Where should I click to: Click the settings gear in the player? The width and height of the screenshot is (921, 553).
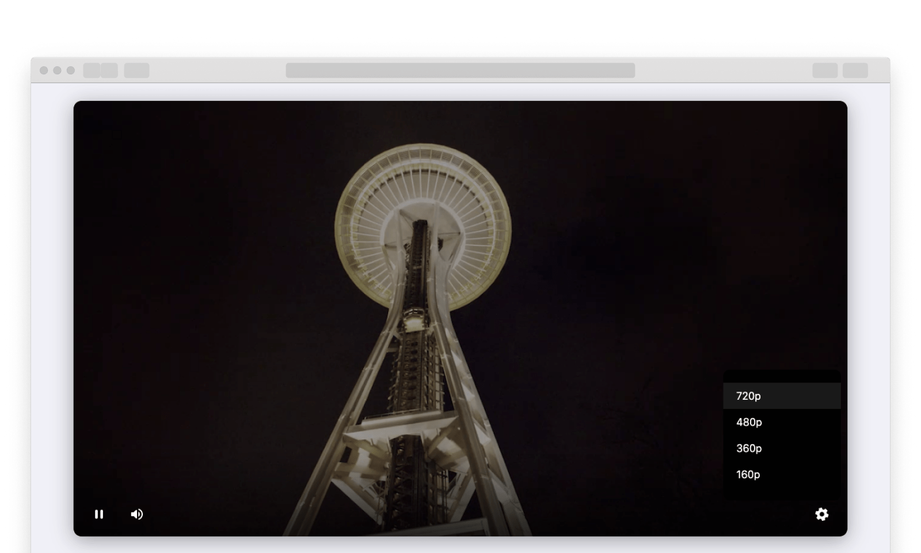(821, 514)
